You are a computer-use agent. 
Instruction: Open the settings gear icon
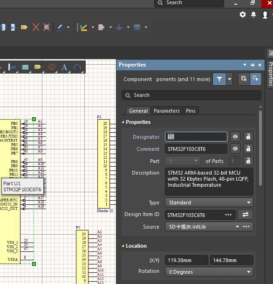(x=243, y=14)
